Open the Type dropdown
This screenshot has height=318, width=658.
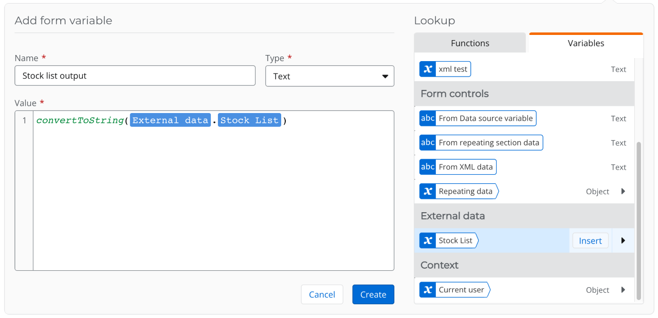pyautogui.click(x=330, y=76)
